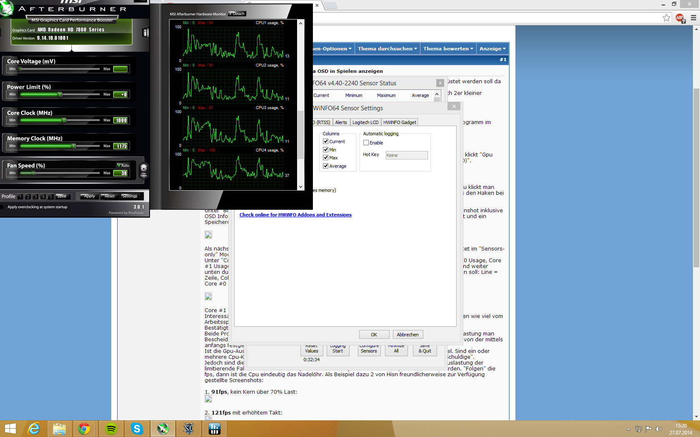The height and width of the screenshot is (437, 700).
Task: Click broken image below '91fps' line
Action: 208,399
